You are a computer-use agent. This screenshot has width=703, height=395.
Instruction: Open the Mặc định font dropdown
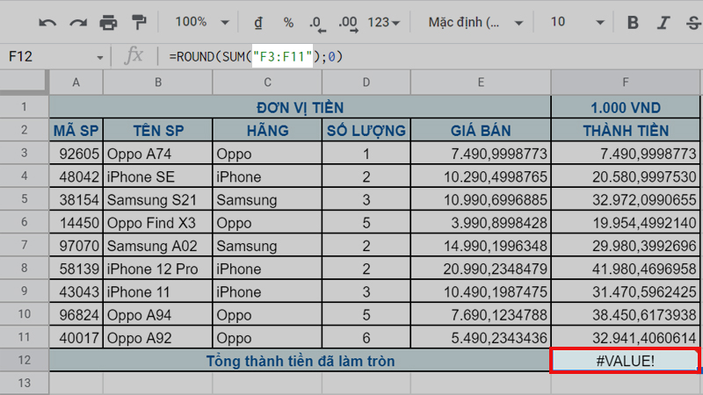coord(475,22)
